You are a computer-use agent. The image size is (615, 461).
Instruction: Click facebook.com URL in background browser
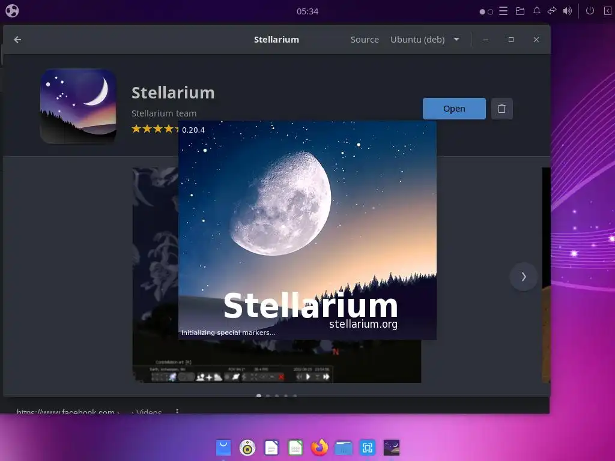(65, 411)
